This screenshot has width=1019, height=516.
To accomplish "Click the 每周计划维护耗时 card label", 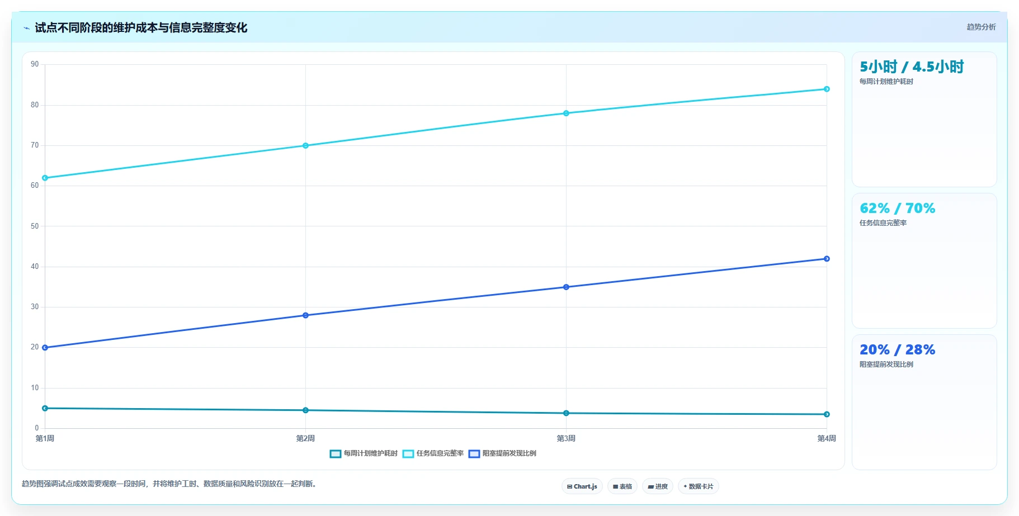I will click(886, 82).
